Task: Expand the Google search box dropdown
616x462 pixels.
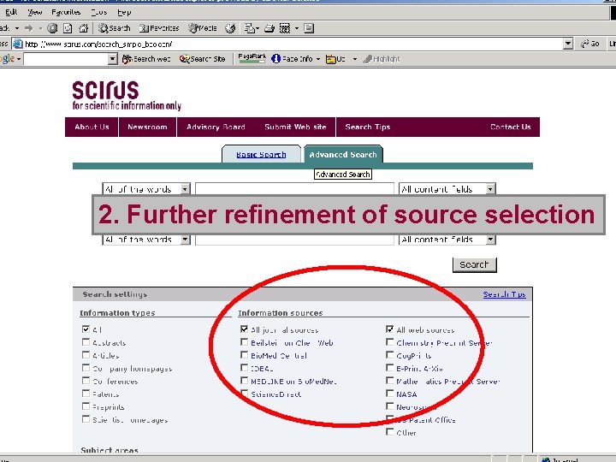Action: click(112, 59)
